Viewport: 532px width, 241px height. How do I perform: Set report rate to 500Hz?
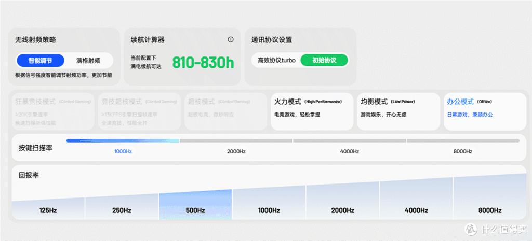(x=195, y=204)
